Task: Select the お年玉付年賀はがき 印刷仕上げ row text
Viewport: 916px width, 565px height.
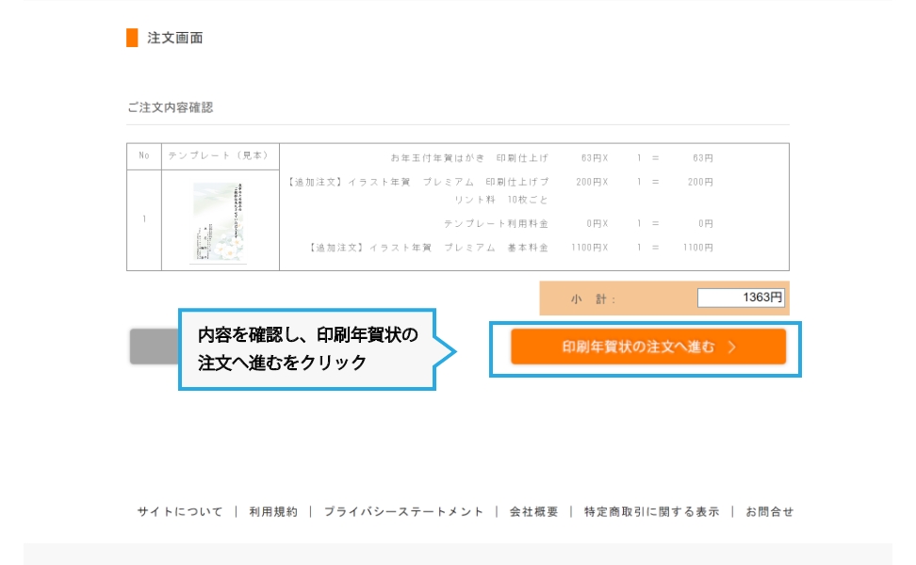Action: (469, 158)
